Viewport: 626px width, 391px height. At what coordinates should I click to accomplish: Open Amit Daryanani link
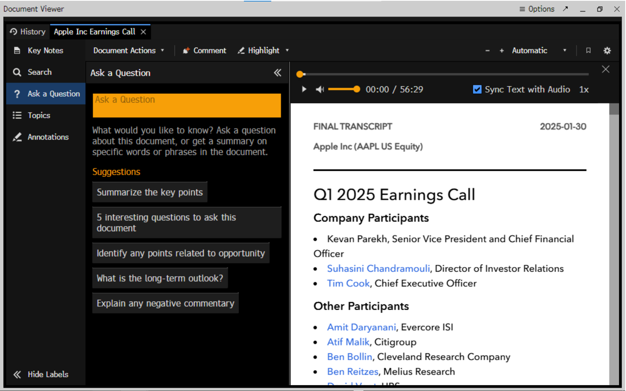361,327
